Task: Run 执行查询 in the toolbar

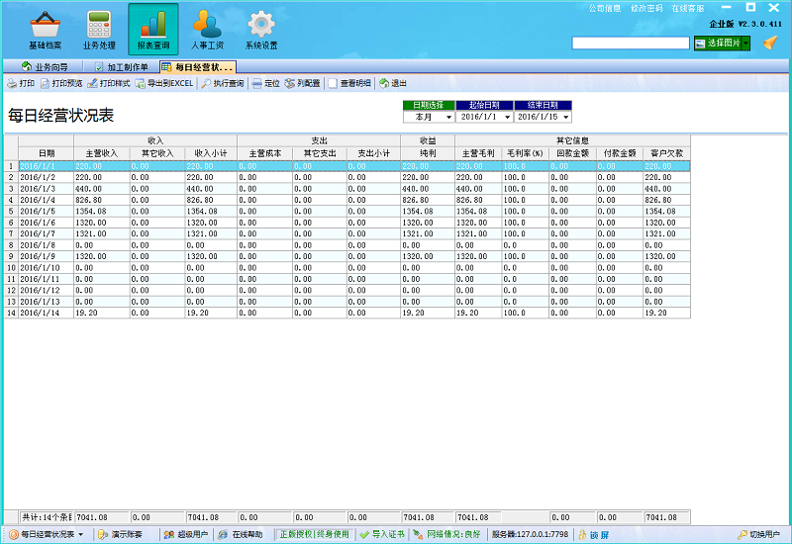Action: point(223,84)
